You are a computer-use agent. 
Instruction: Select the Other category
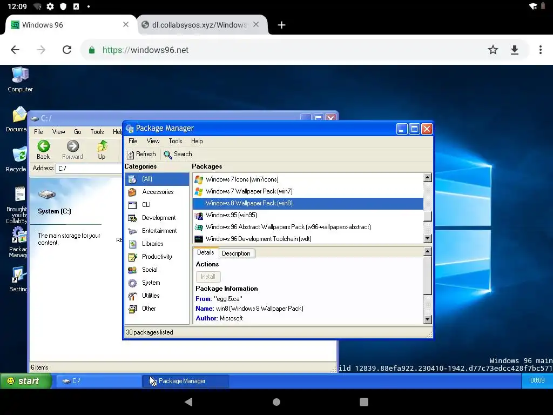[157, 309]
